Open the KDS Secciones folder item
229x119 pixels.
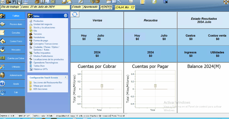click(x=40, y=89)
